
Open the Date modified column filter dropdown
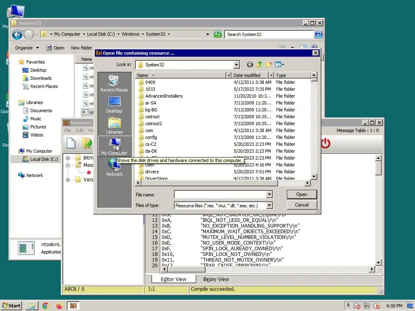[x=271, y=75]
